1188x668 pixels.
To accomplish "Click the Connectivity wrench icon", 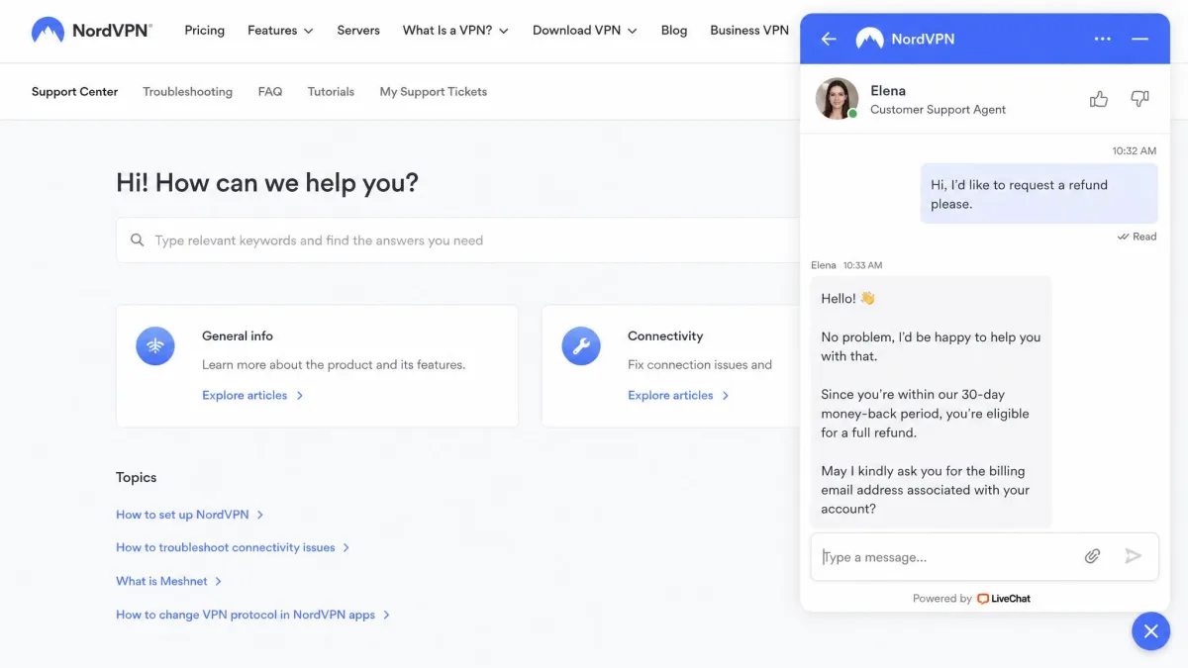I will [581, 346].
